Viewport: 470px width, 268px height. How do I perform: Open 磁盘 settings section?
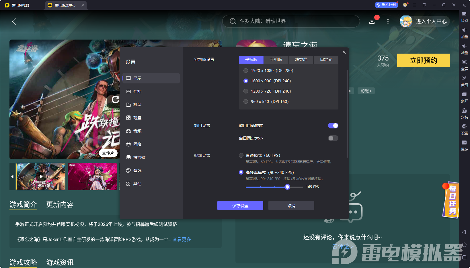[151, 118]
